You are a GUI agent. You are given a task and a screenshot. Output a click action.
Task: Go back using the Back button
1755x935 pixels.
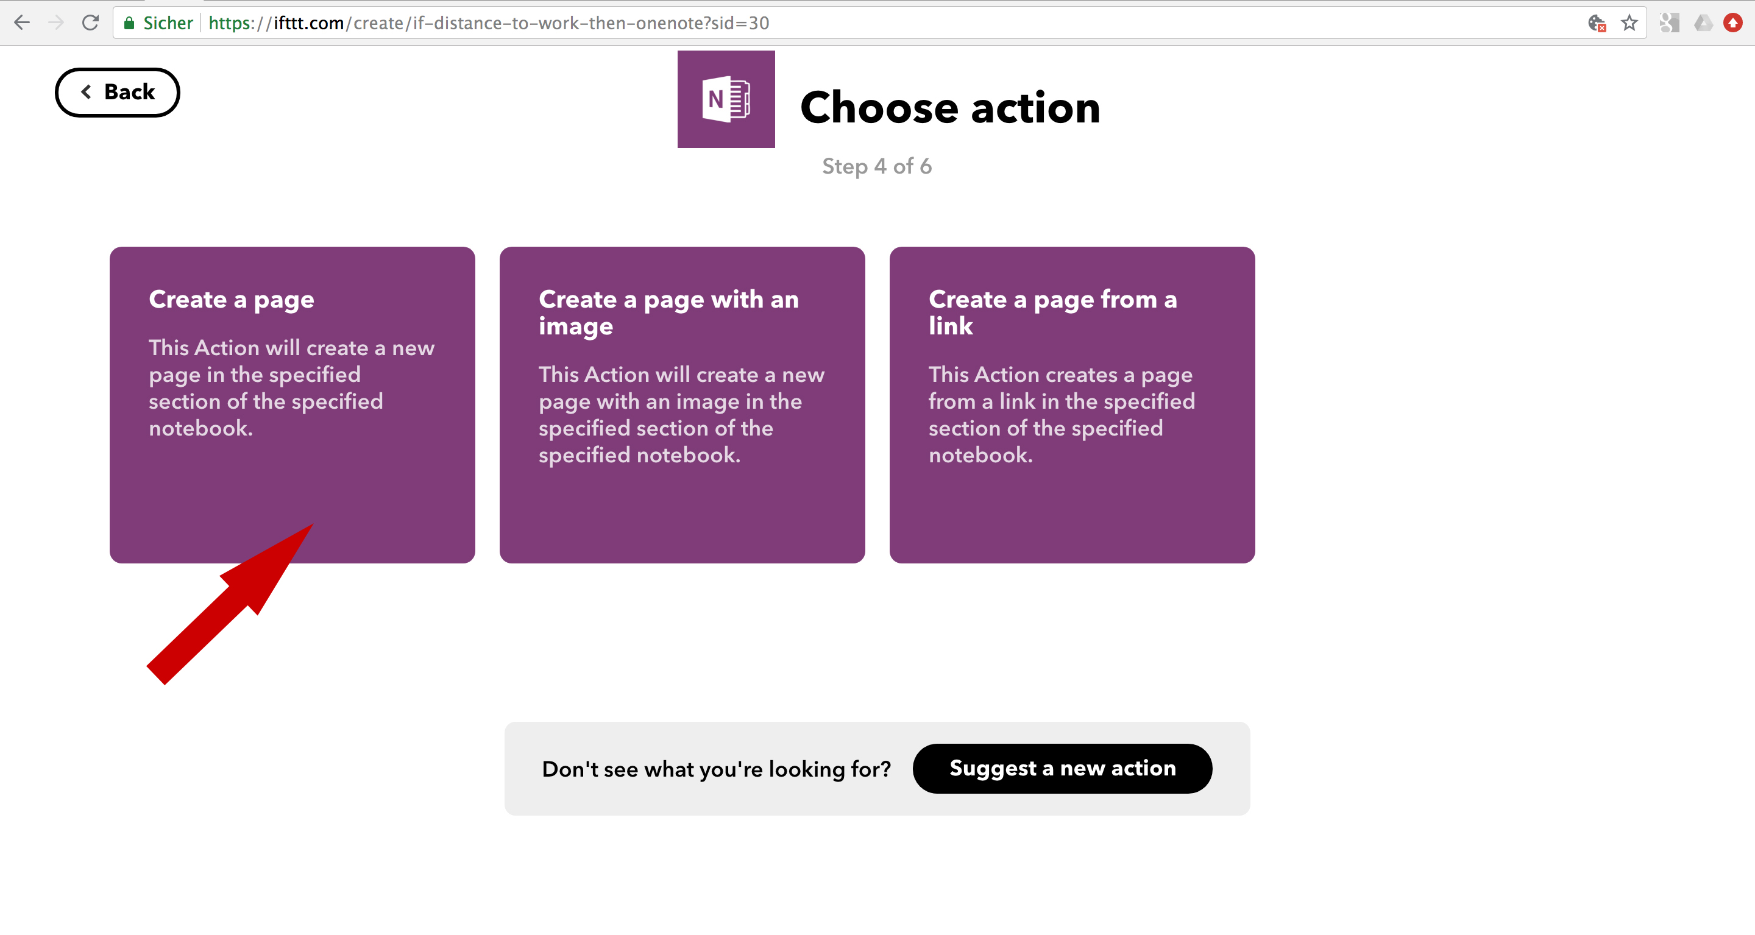tap(117, 92)
